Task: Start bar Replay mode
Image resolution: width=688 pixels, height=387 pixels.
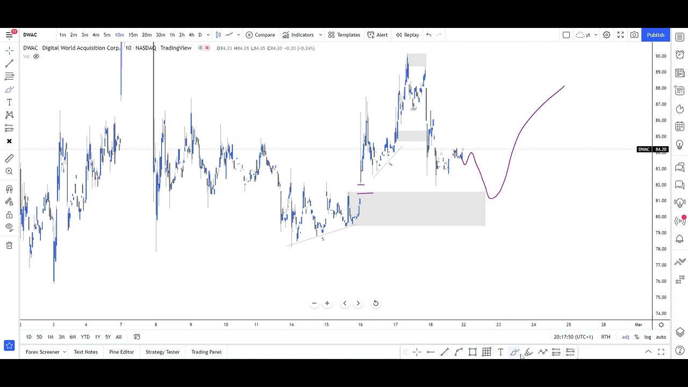Action: (407, 35)
